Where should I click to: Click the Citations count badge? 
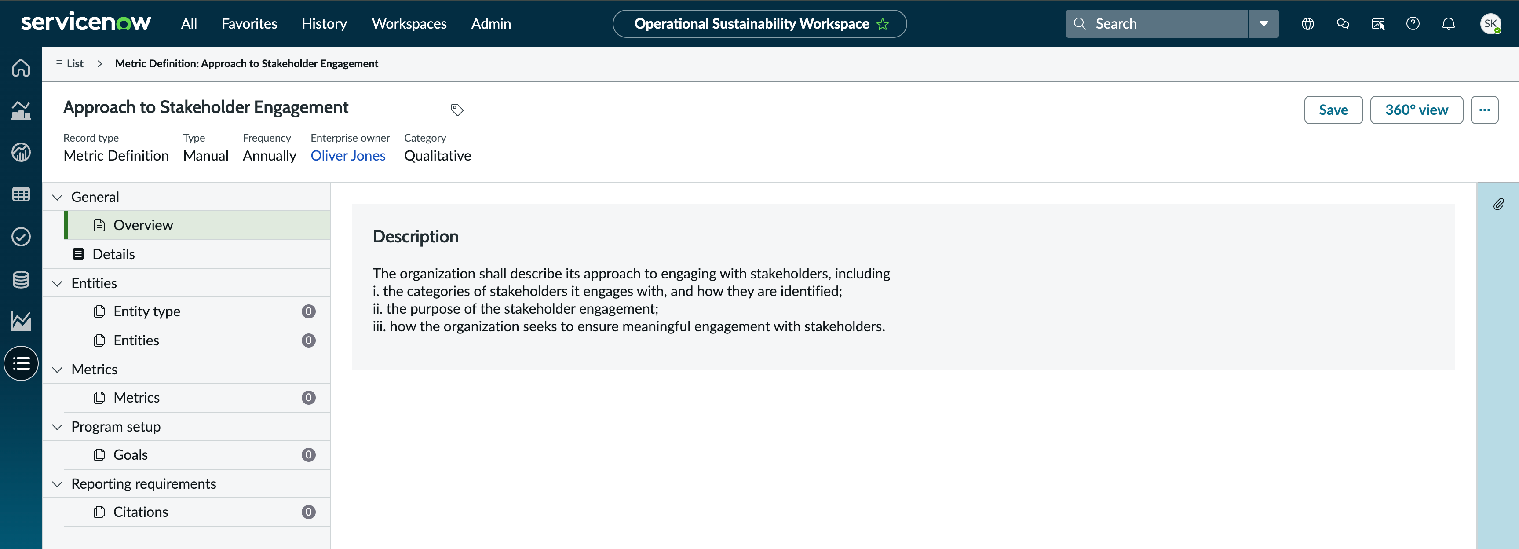pyautogui.click(x=308, y=512)
